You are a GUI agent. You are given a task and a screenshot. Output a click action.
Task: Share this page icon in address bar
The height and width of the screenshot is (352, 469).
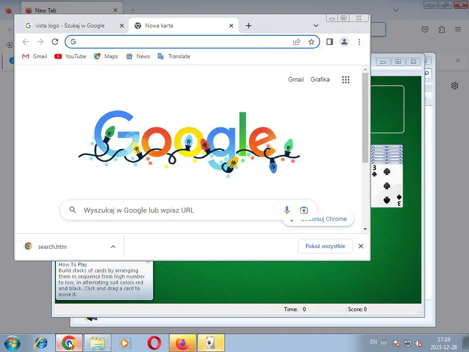pyautogui.click(x=297, y=42)
